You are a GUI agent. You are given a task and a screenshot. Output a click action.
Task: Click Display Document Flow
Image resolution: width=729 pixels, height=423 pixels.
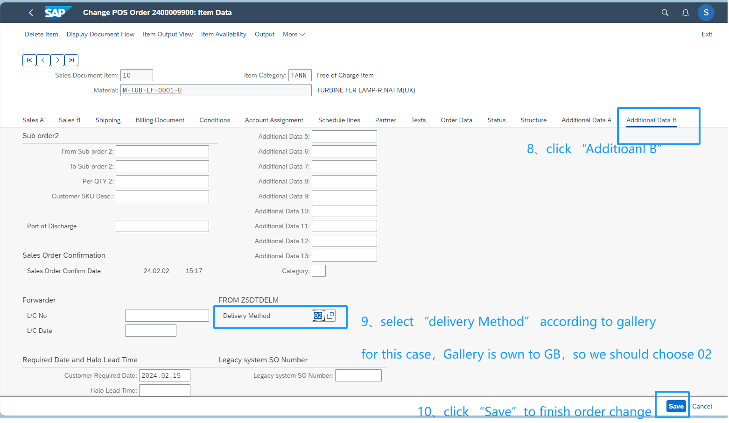(100, 35)
